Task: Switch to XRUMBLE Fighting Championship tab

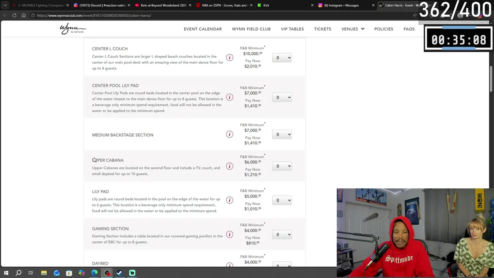Action: 40,5
